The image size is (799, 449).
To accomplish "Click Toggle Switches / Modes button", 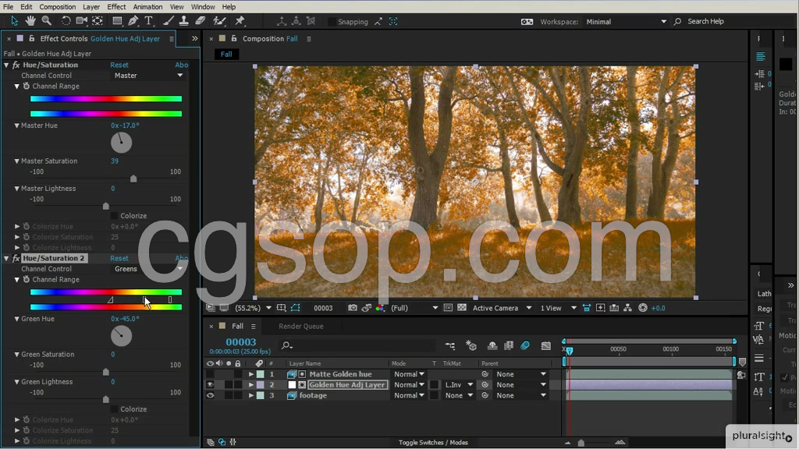I will point(433,443).
